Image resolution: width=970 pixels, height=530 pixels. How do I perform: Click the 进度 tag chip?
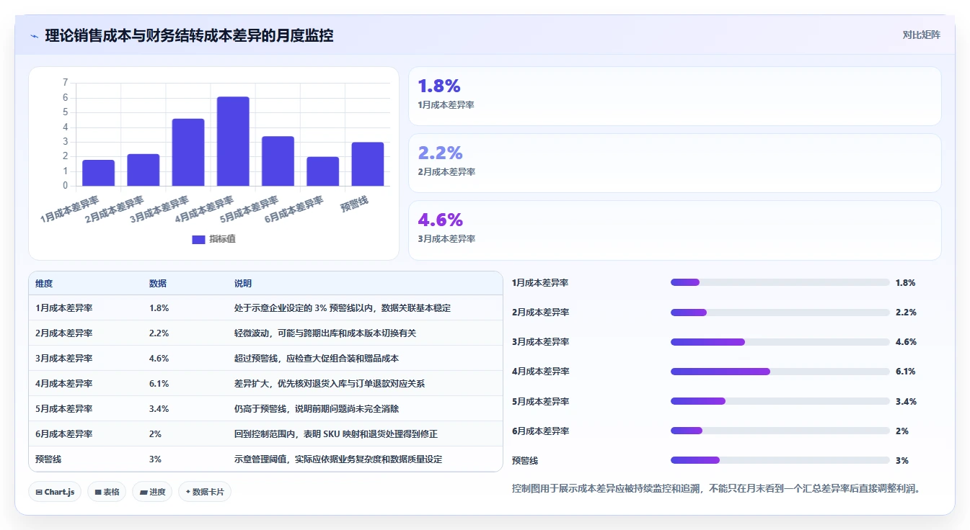point(152,492)
